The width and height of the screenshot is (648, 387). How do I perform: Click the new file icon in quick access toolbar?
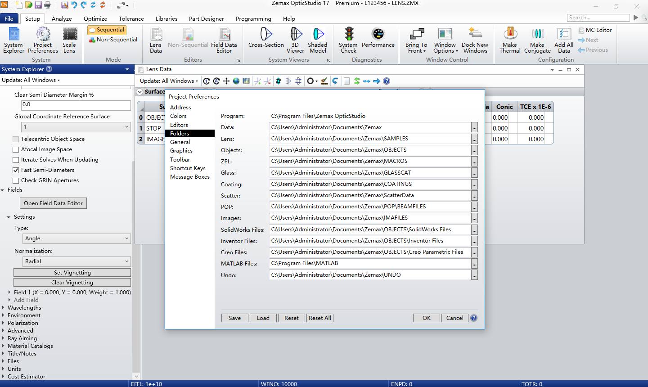click(x=19, y=5)
